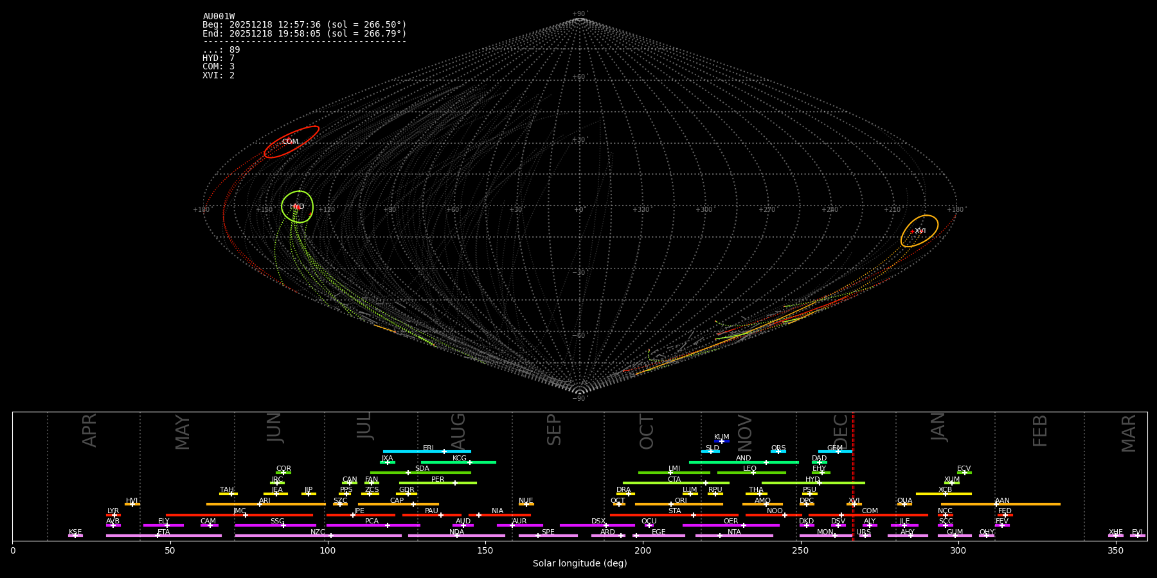Screen dimensions: 1157x578
Task: Click the LYR shower label in timeline
Action: pyautogui.click(x=113, y=511)
